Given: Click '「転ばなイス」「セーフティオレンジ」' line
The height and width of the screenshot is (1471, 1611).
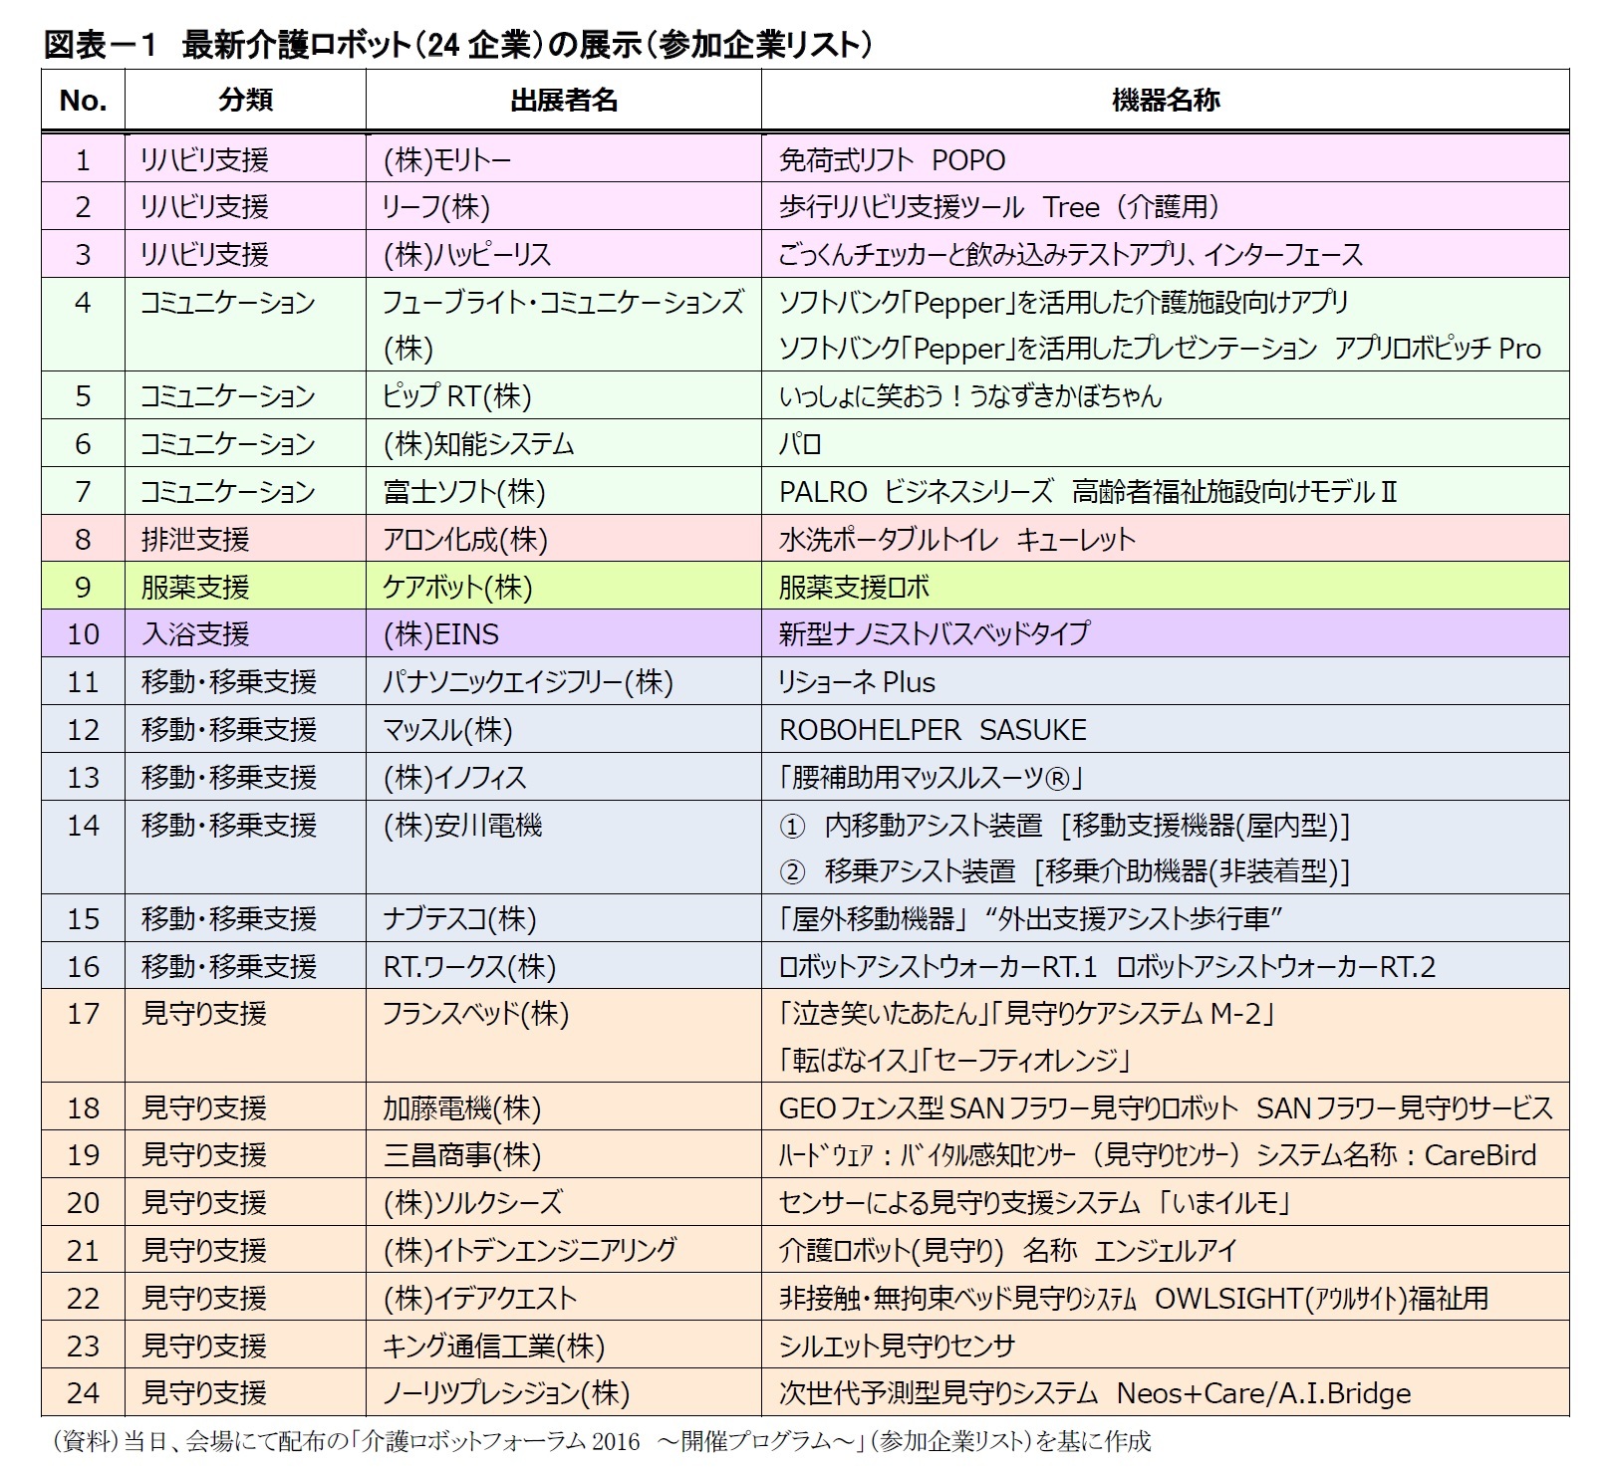Looking at the screenshot, I should (x=954, y=1061).
